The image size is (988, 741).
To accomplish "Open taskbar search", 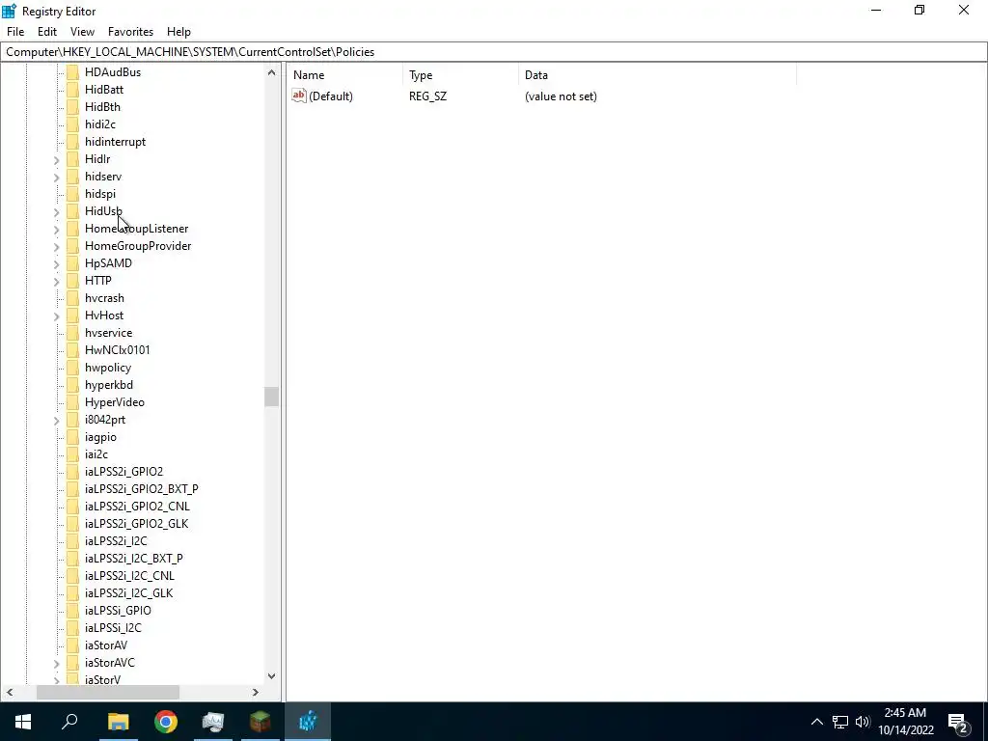I will (x=69, y=722).
